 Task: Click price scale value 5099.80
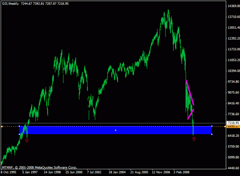tap(233, 157)
